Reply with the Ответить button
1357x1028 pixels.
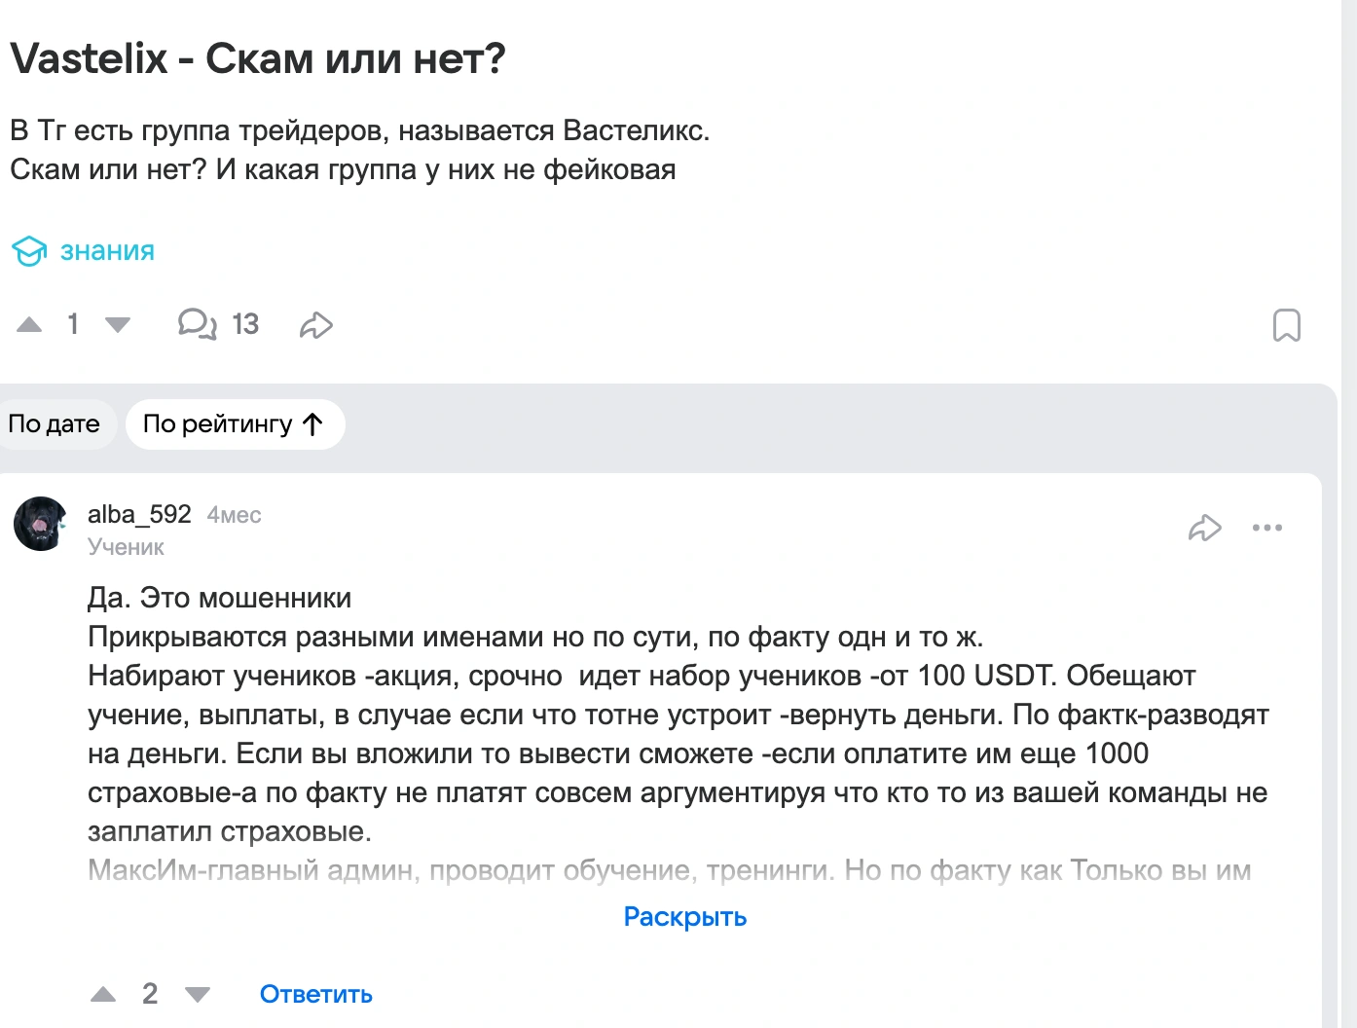(316, 994)
